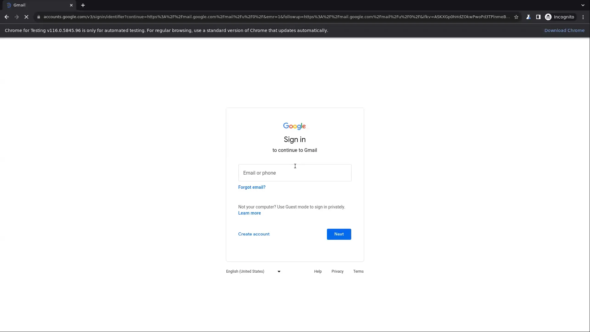Image resolution: width=590 pixels, height=332 pixels.
Task: Stop page loading with the X button
Action: click(x=26, y=17)
